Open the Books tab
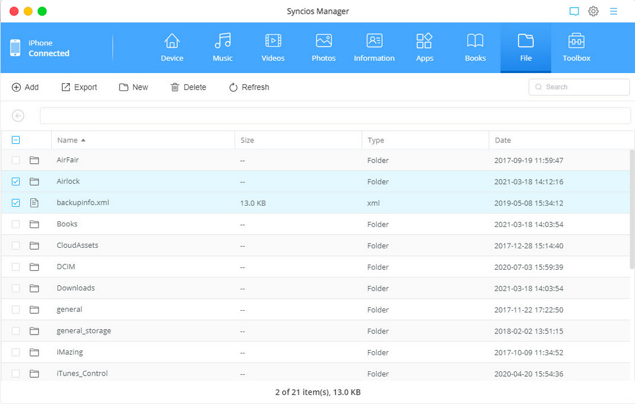This screenshot has height=404, width=635. 475,48
